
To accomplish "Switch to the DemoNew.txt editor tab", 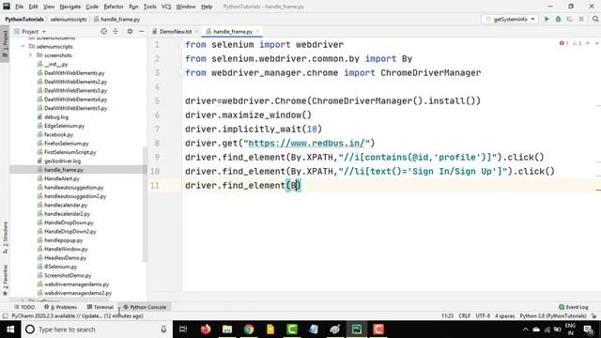I will pyautogui.click(x=176, y=31).
